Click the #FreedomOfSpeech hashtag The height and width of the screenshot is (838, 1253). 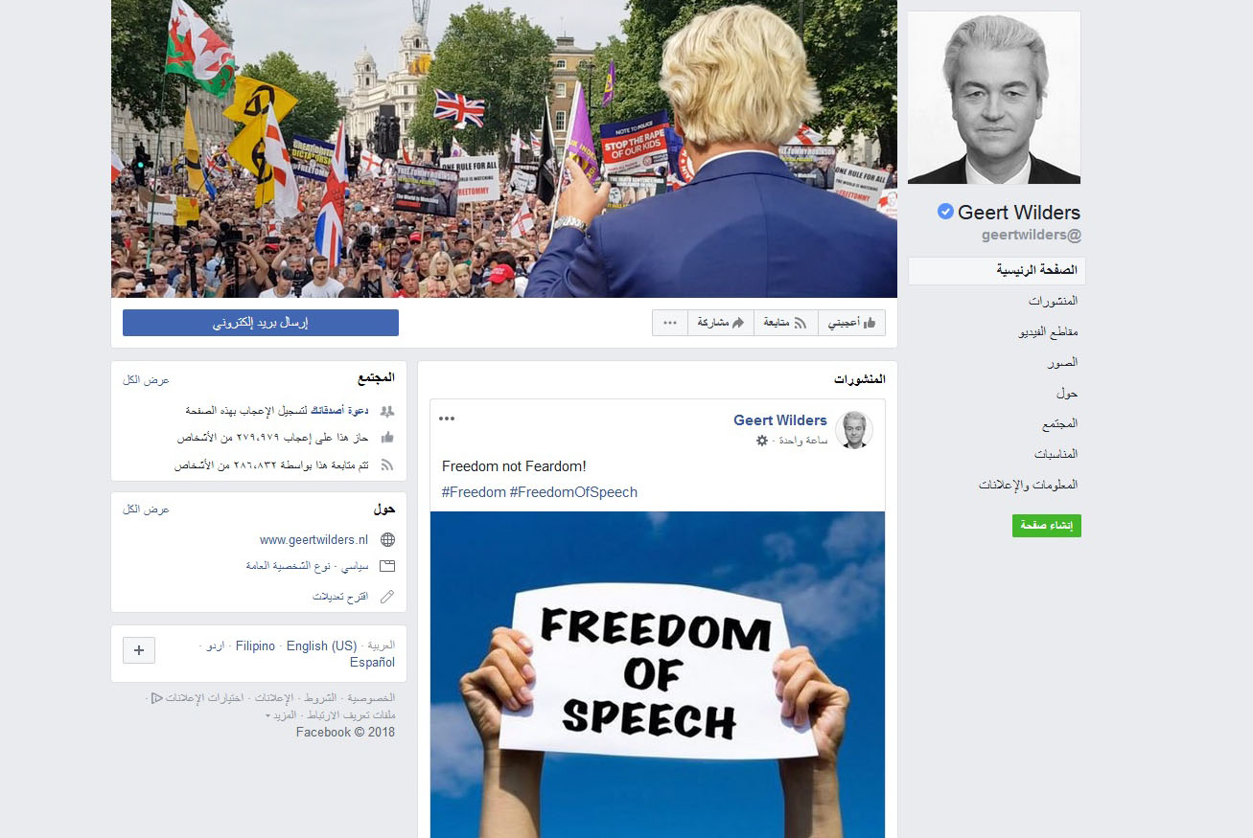coord(573,492)
